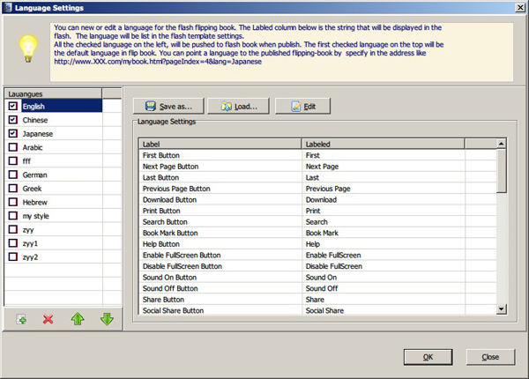Screen dimensions: 529x379
Task: Click the add new language icon
Action: click(21, 319)
